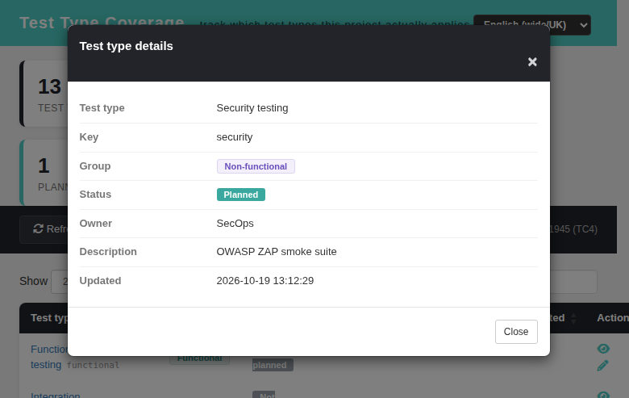Close the Test type details dialog with X
The width and height of the screenshot is (629, 398).
(x=532, y=62)
